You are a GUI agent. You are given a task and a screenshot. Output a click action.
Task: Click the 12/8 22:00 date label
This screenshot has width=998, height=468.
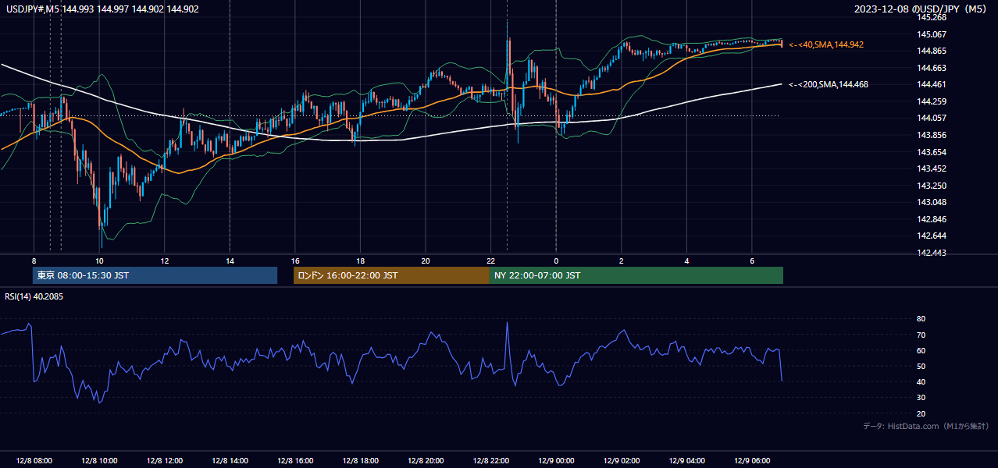(x=490, y=461)
